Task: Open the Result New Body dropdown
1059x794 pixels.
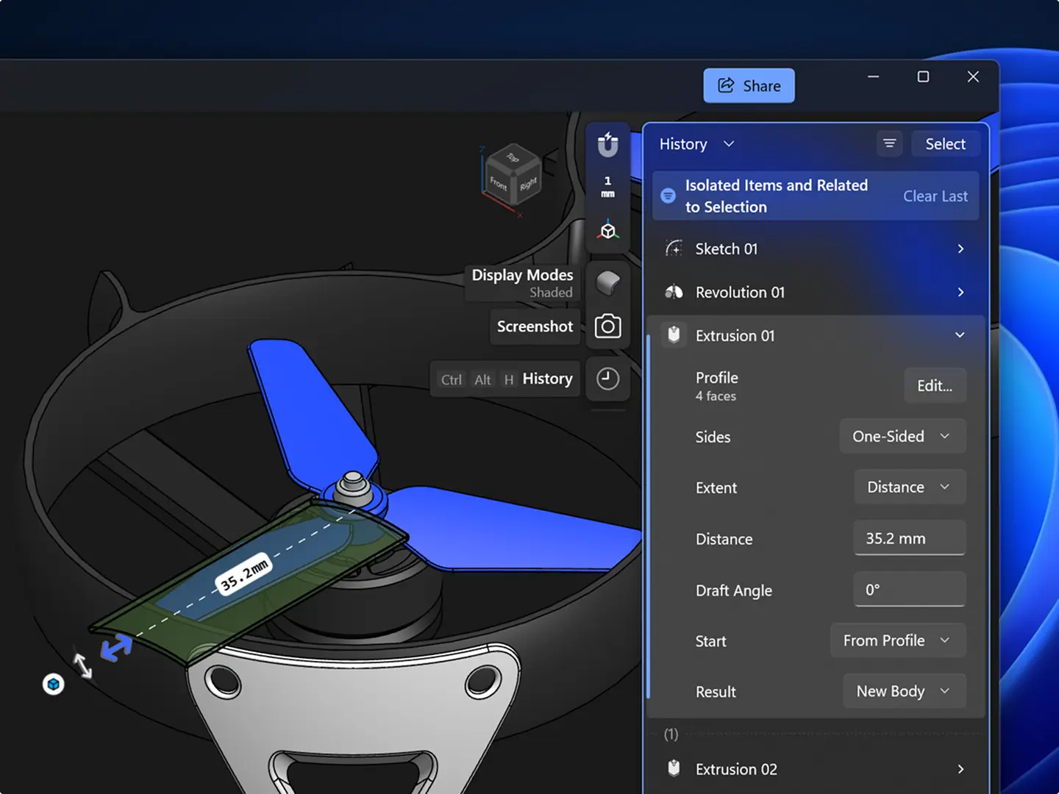Action: click(x=905, y=691)
